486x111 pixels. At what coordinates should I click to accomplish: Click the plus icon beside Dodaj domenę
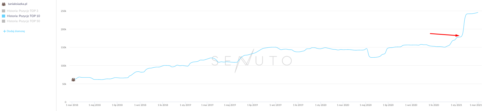(4, 31)
